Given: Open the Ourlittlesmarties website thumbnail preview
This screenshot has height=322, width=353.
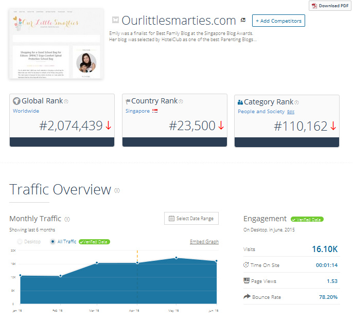Looking at the screenshot, I should (x=56, y=44).
